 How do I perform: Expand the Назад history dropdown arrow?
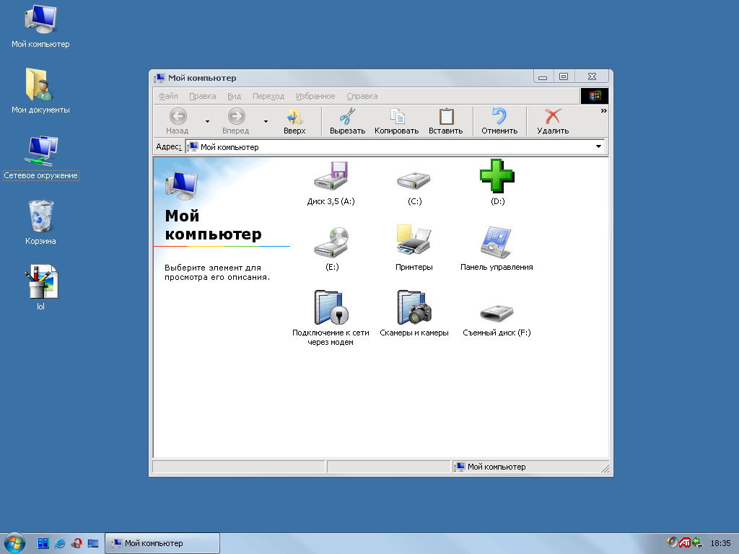207,121
